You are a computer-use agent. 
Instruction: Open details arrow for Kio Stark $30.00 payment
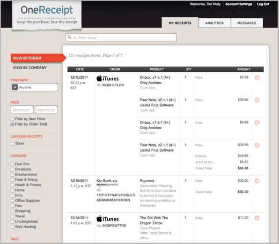coord(257,181)
